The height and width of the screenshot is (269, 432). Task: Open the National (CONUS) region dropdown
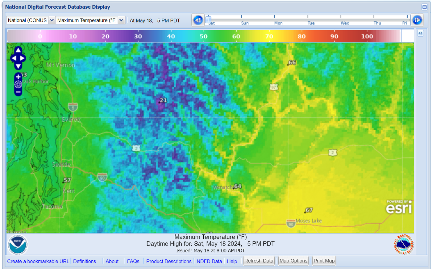52,20
